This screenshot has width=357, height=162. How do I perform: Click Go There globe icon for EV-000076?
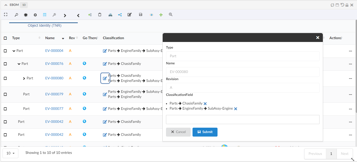pos(84,63)
